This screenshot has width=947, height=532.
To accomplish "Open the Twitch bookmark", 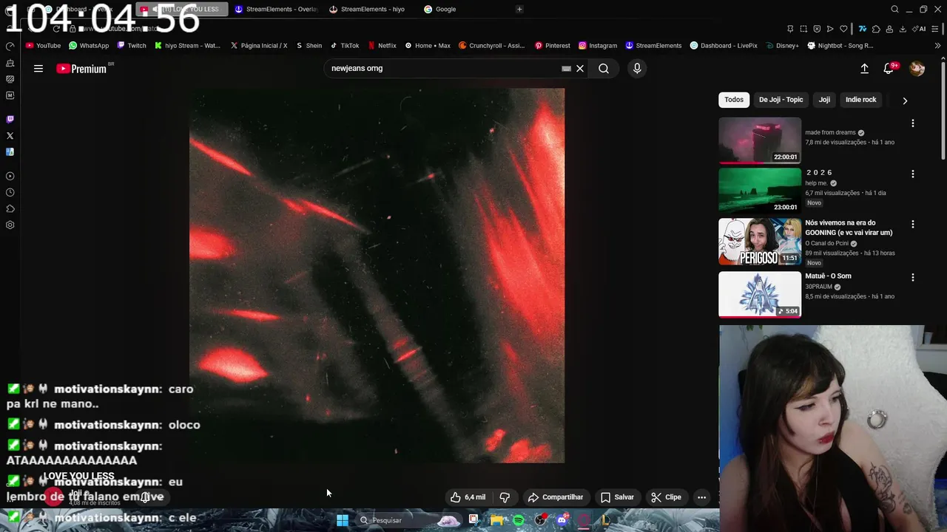I will pyautogui.click(x=132, y=46).
